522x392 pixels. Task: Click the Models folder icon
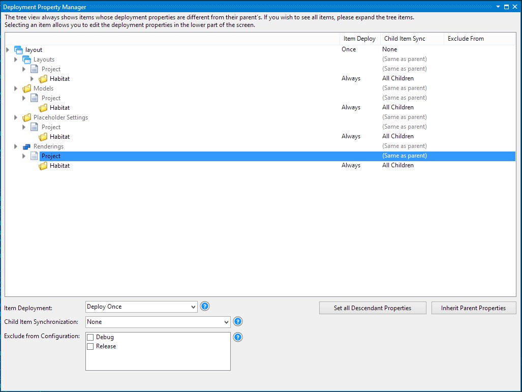[26, 88]
